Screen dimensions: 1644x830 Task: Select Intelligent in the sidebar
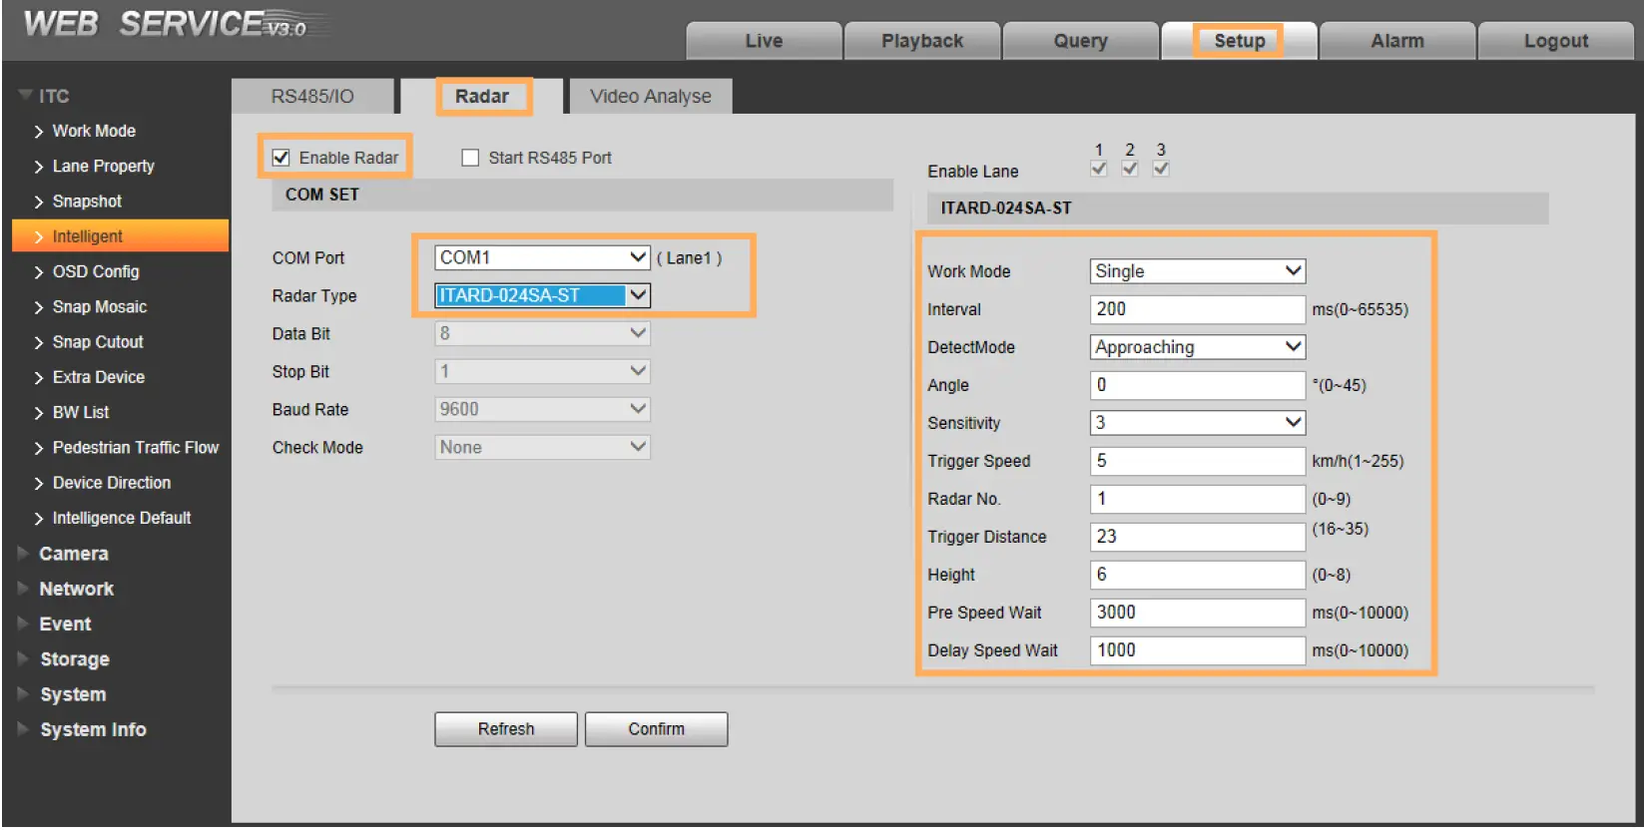click(120, 236)
